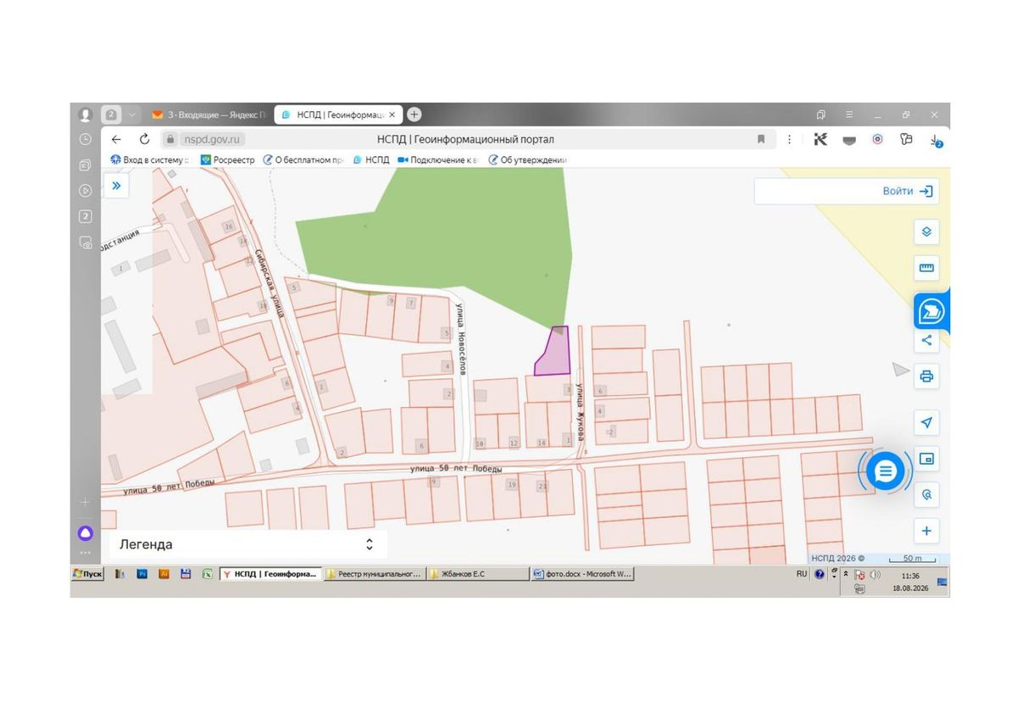Screen dimensions: 1017x719
Task: Open the screenshot tool in sidebar
Action: click(85, 242)
